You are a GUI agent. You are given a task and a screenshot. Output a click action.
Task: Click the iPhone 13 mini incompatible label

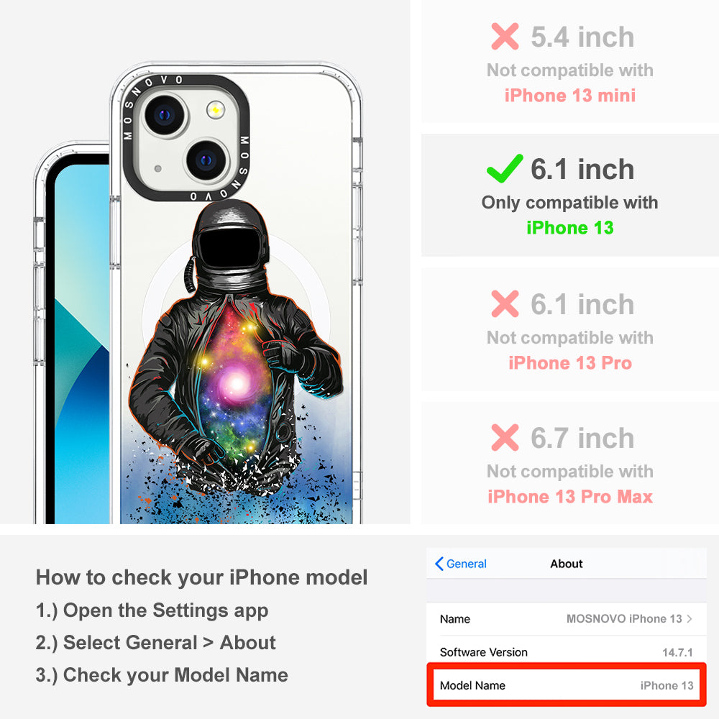pos(570,96)
